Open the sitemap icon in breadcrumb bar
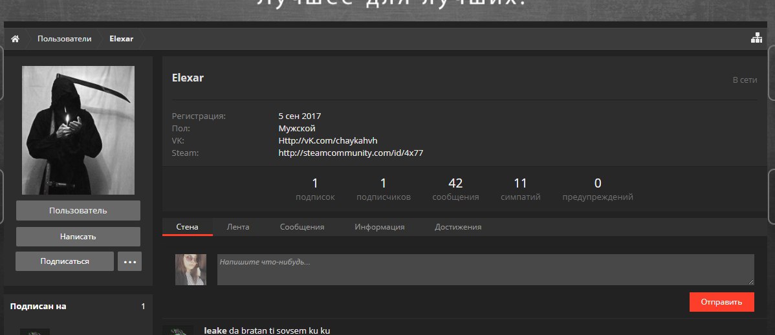The height and width of the screenshot is (335, 775). 756,38
